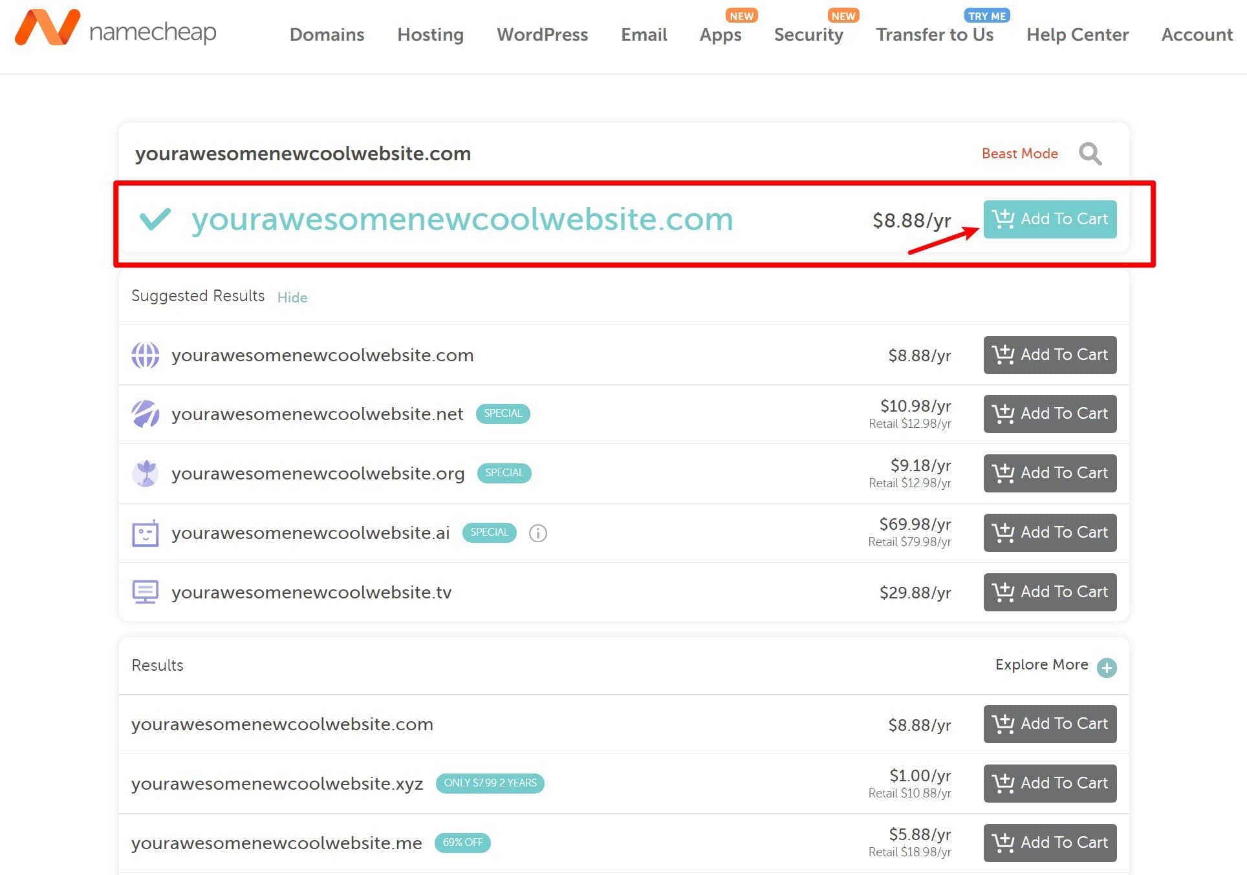Enable Beast Mode search

(1019, 154)
